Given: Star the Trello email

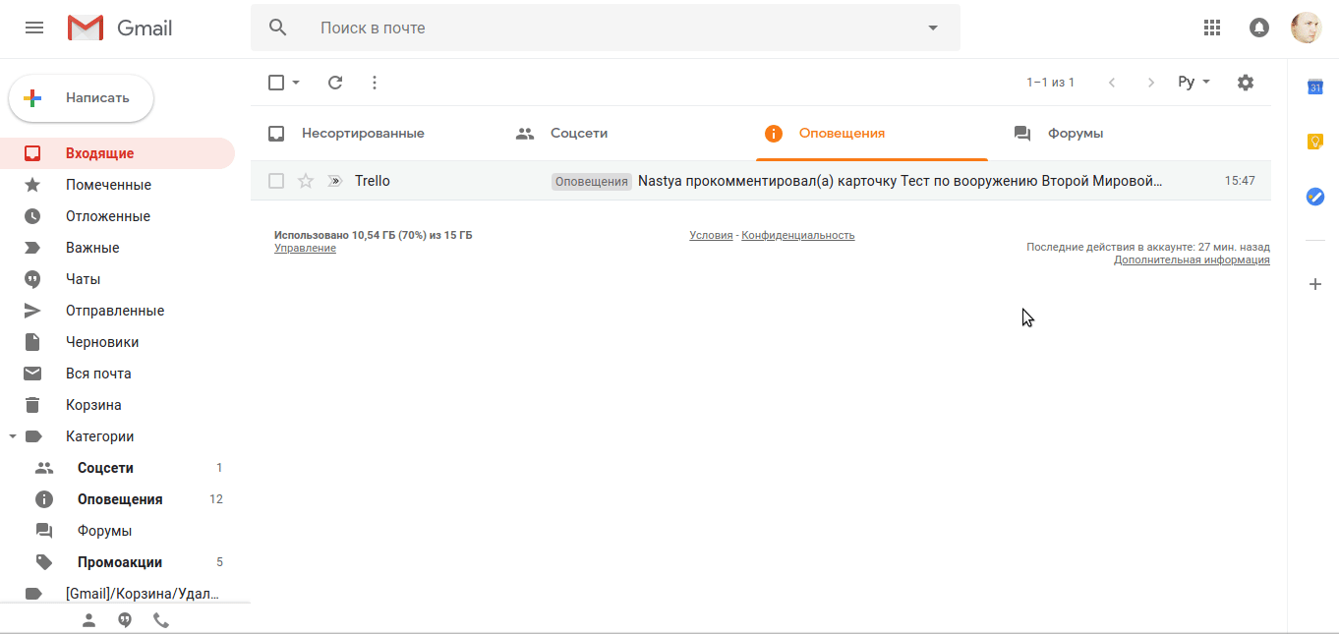Looking at the screenshot, I should coord(305,180).
